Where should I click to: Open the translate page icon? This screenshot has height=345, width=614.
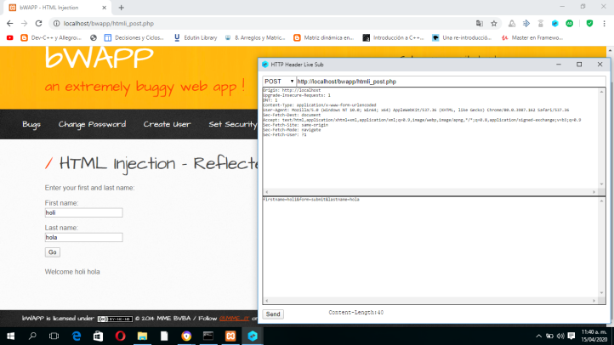click(480, 24)
